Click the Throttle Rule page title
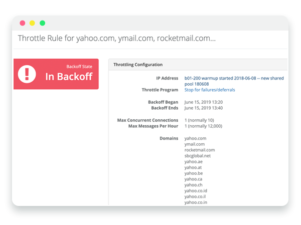The height and width of the screenshot is (225, 301). (117, 38)
